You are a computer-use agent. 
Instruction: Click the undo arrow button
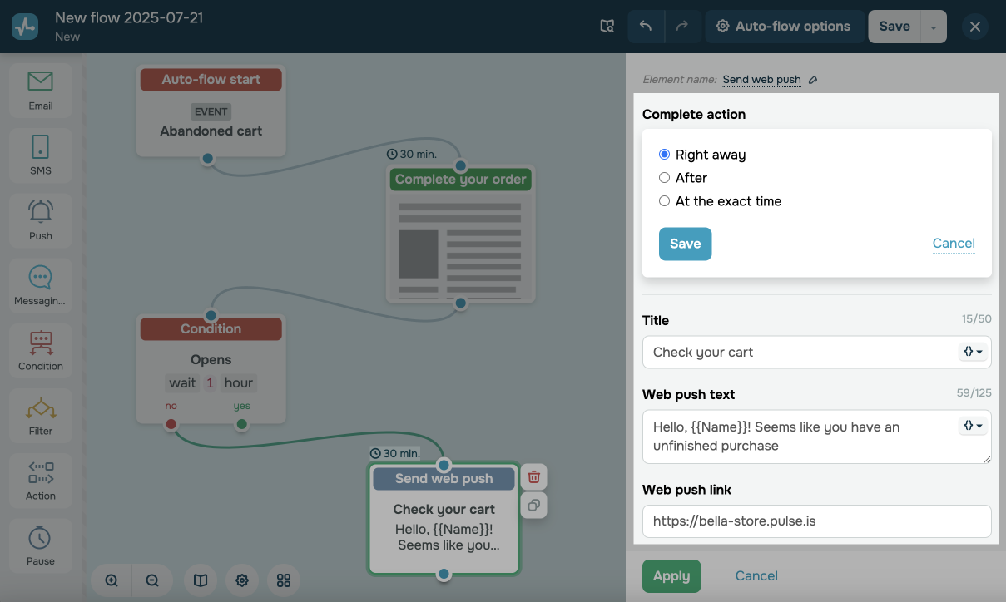[646, 27]
